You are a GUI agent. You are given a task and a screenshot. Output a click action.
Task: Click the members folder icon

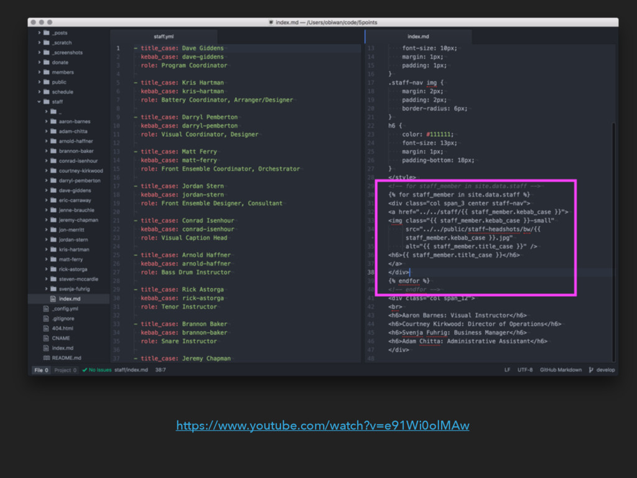tap(46, 72)
